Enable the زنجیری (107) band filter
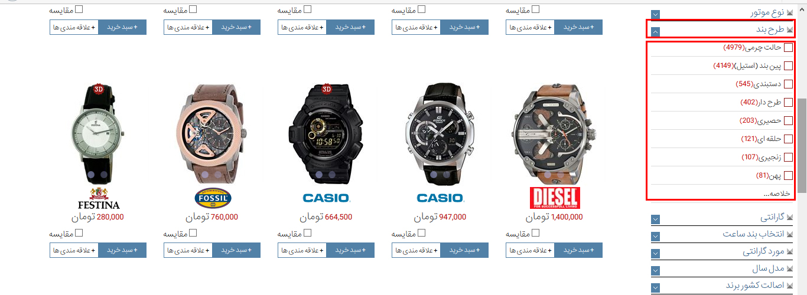This screenshot has height=295, width=807. pyautogui.click(x=788, y=158)
